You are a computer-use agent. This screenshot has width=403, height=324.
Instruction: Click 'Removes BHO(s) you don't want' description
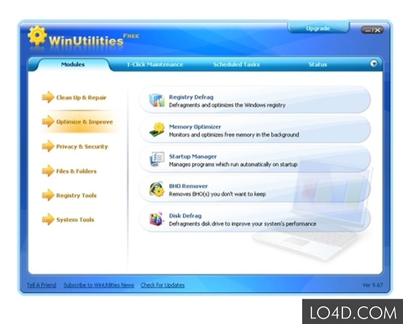217,194
